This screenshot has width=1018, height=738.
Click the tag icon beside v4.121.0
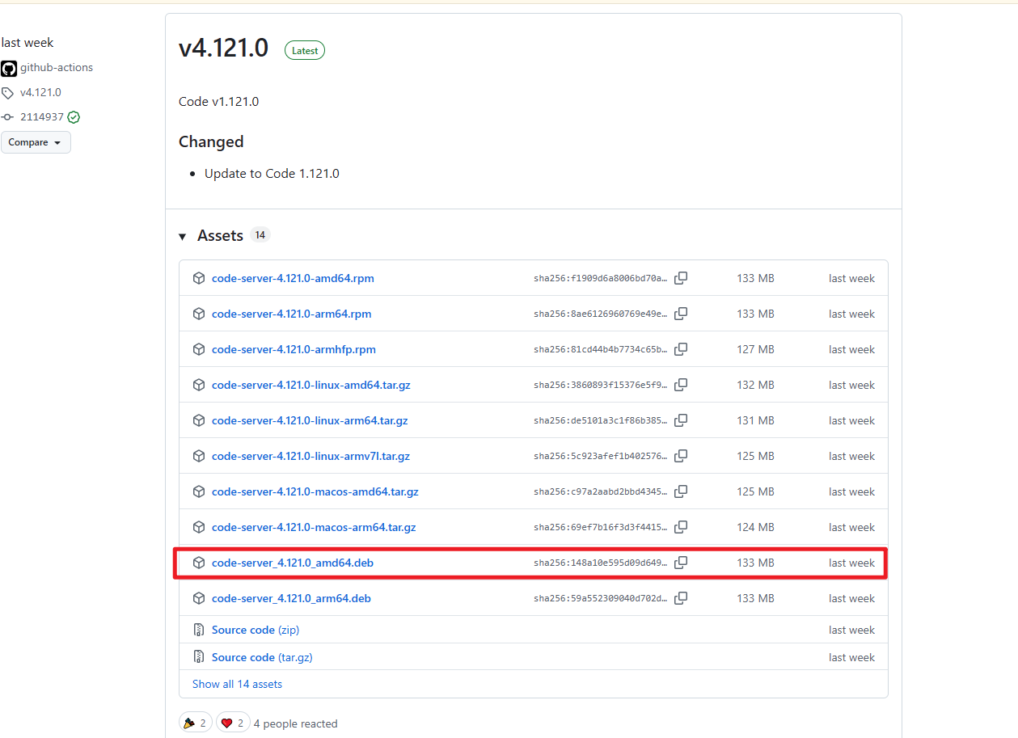click(x=8, y=93)
